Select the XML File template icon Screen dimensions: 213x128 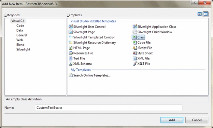pyautogui.click(x=134, y=58)
